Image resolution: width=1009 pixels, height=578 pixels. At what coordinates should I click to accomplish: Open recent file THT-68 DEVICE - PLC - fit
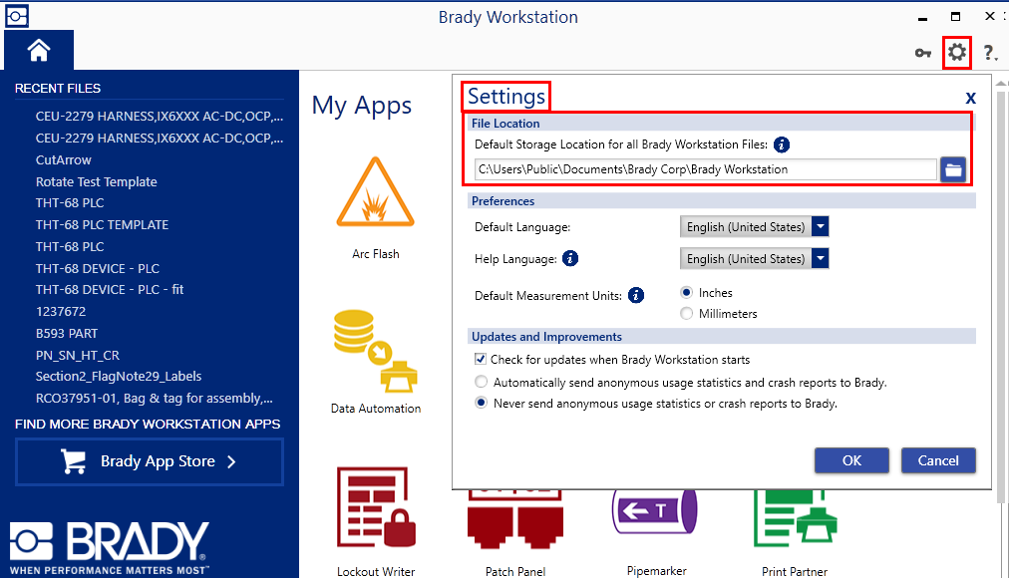(110, 290)
